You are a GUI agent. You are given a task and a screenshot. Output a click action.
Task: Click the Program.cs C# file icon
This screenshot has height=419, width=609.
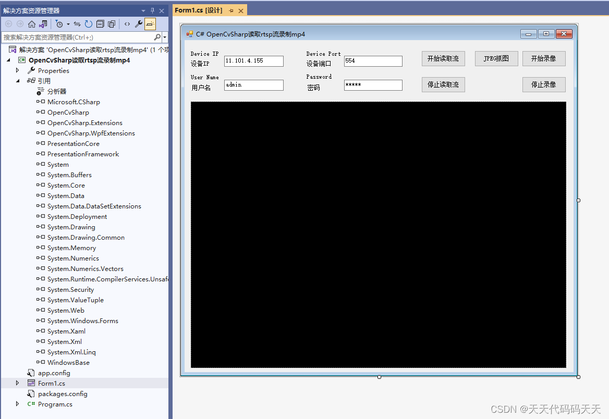[x=31, y=404]
